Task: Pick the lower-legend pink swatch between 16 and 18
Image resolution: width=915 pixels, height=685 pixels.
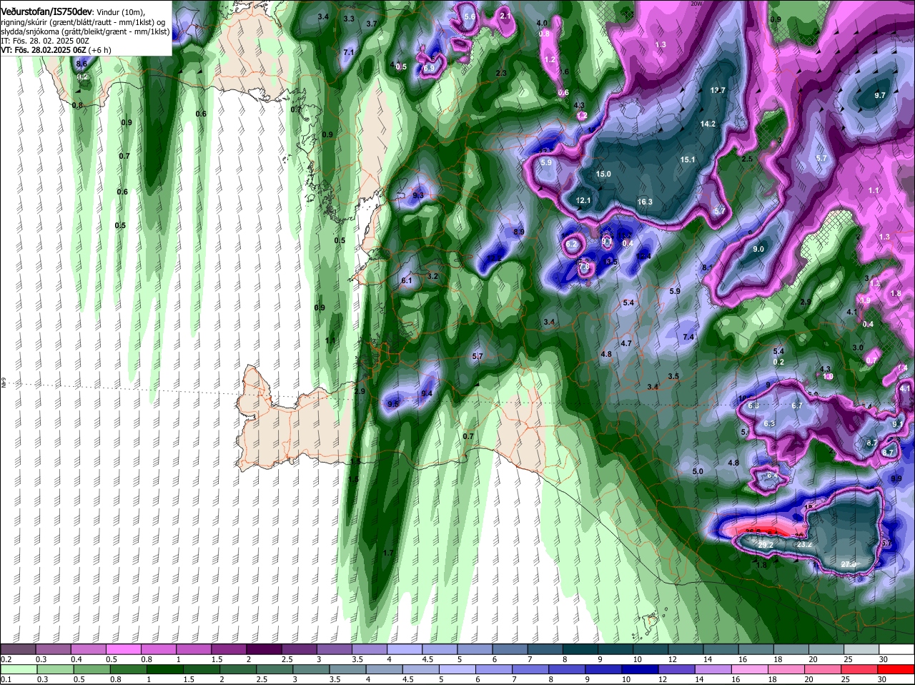Action: point(751,669)
